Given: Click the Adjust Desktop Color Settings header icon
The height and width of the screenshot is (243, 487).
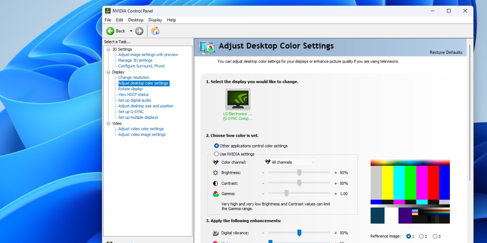Looking at the screenshot, I should 207,46.
